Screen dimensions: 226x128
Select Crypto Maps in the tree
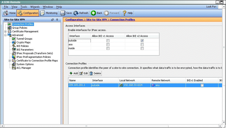(x=23, y=42)
